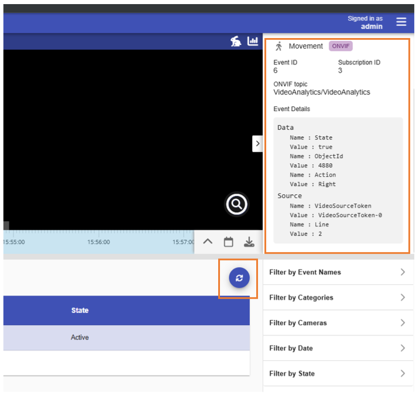Click the download footage icon
Screen dimensions: 420x393
[x=249, y=242]
